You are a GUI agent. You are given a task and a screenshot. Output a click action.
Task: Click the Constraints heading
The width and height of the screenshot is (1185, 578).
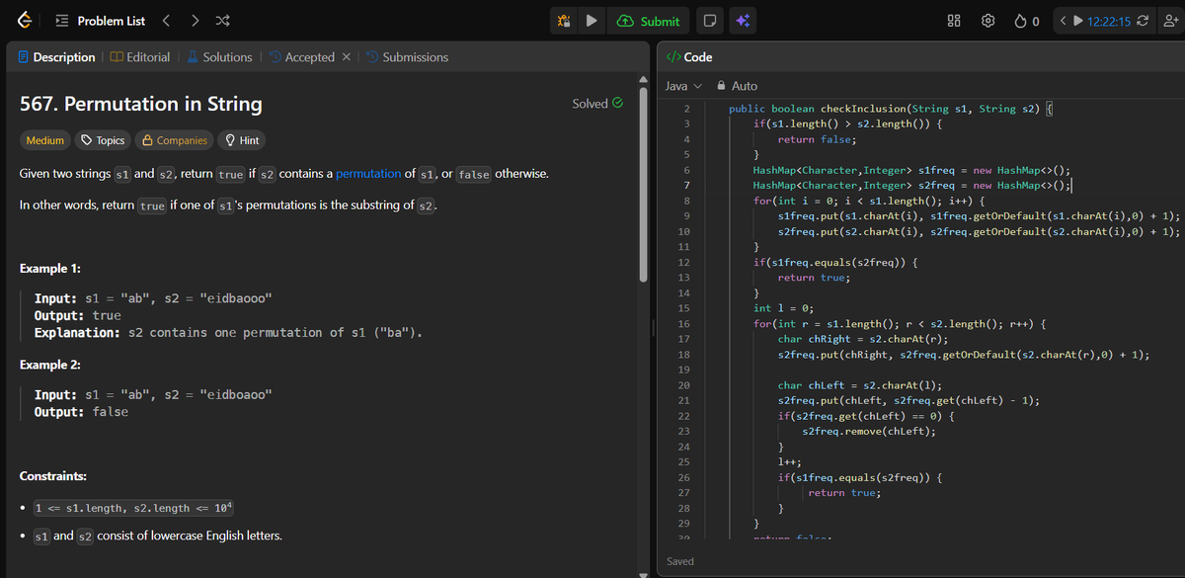pyautogui.click(x=53, y=476)
